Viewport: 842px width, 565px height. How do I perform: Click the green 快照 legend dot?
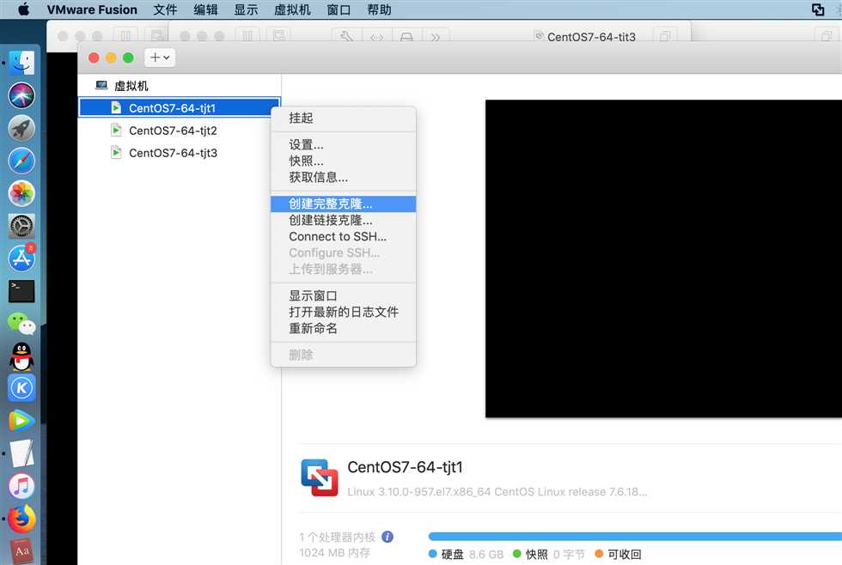tap(517, 554)
